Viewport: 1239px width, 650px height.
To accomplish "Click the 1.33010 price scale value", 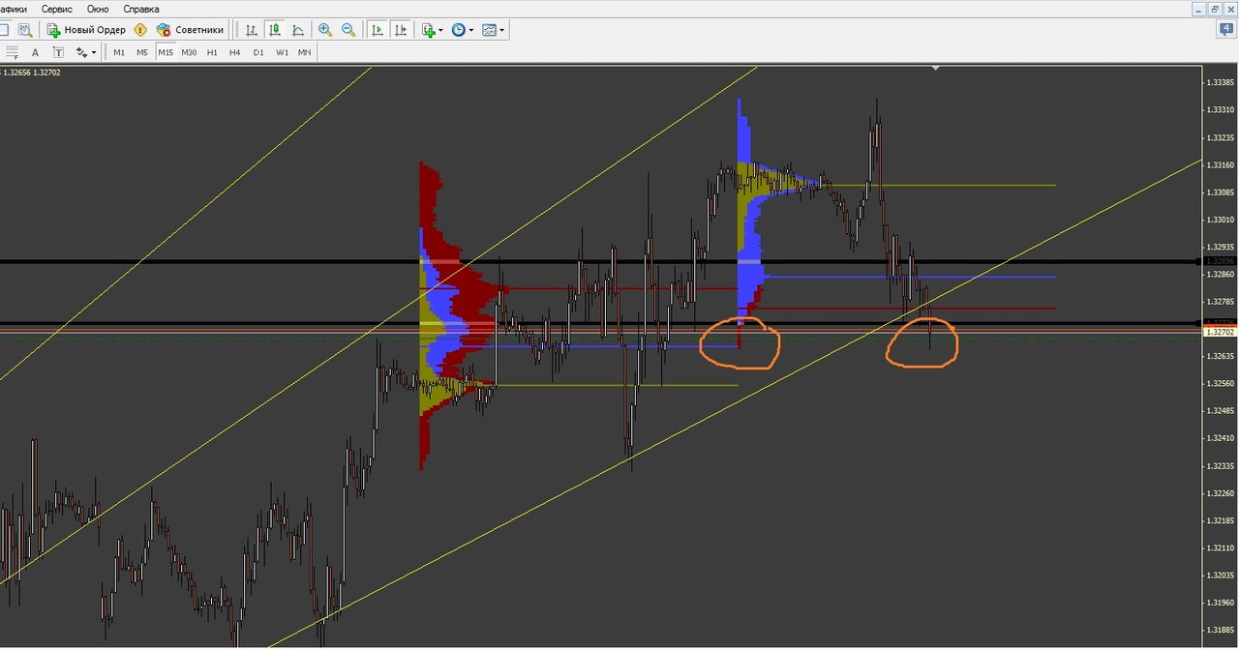I will (x=1219, y=220).
